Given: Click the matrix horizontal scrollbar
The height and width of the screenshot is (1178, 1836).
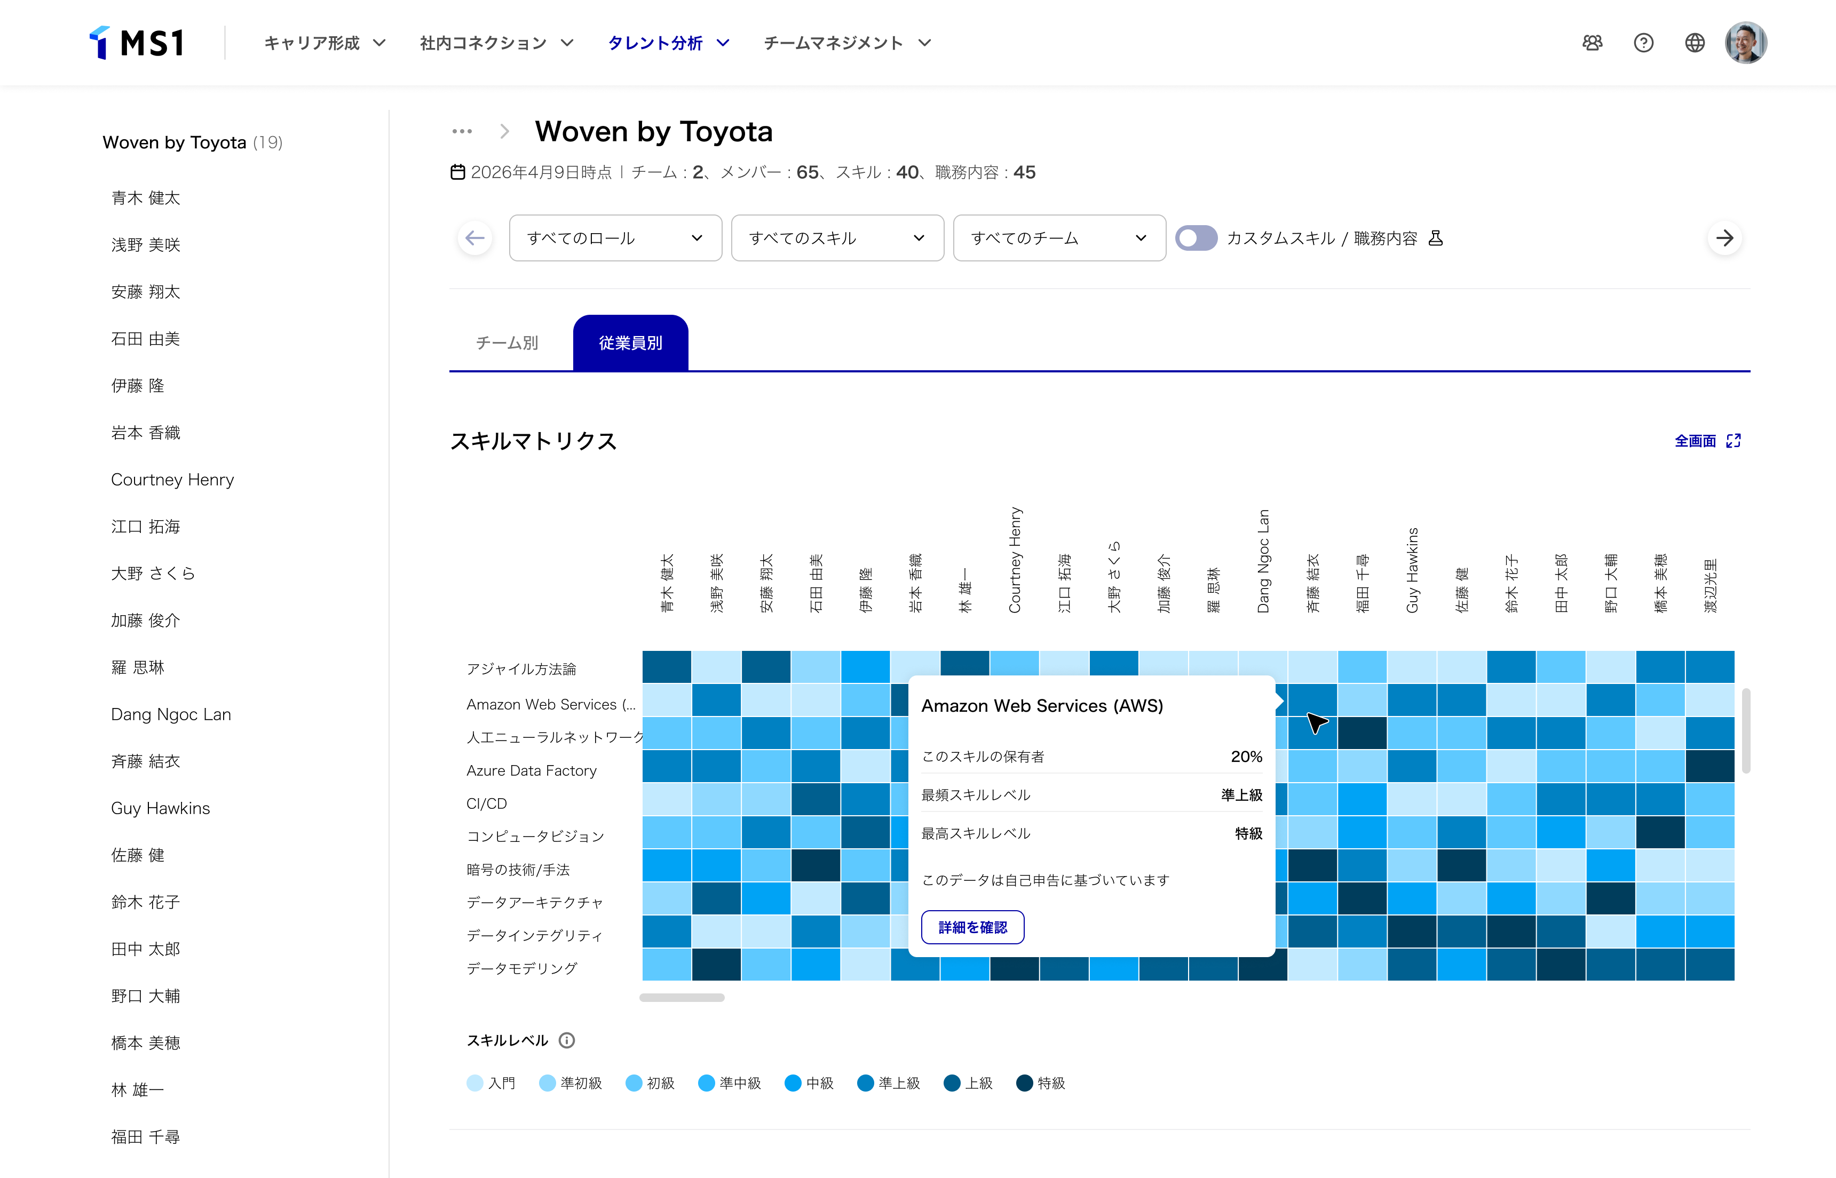Looking at the screenshot, I should (x=682, y=998).
